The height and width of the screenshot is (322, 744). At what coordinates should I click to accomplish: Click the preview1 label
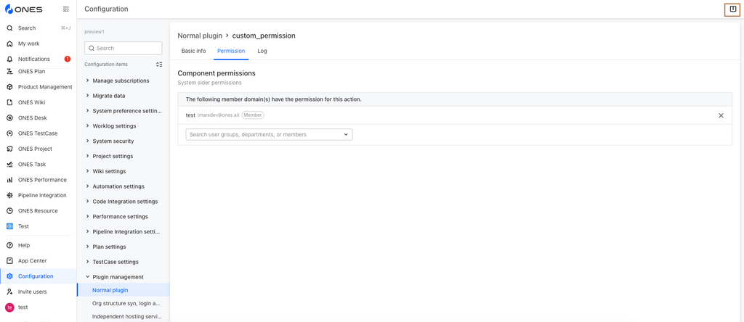click(94, 32)
